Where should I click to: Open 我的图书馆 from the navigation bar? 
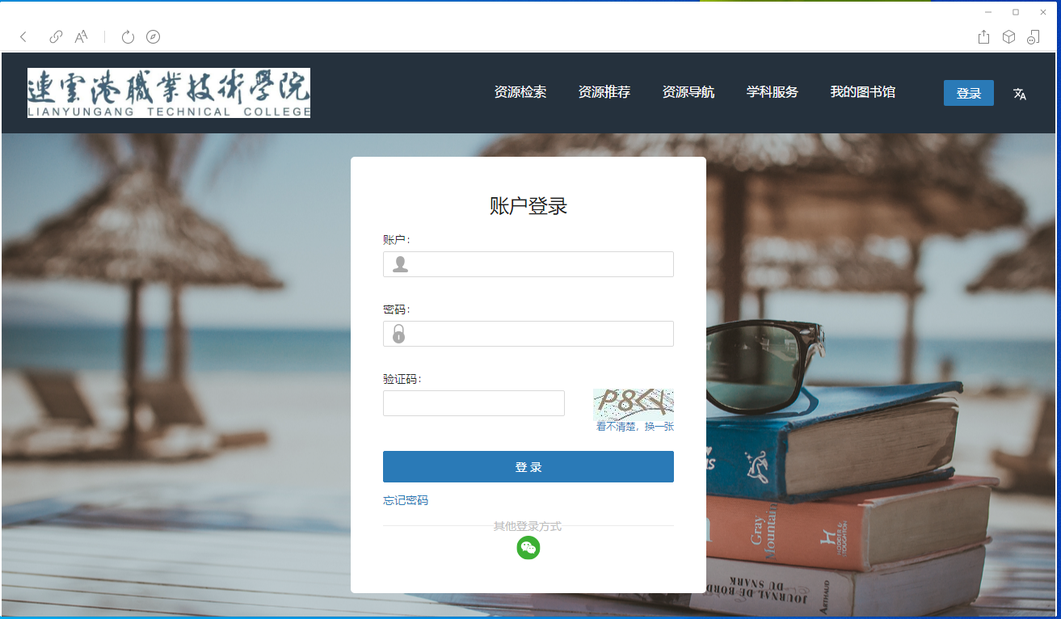click(863, 92)
